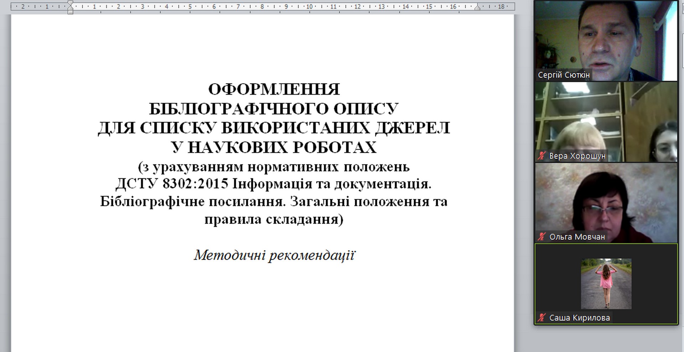
Task: Click the line У НАУКОВИХ РОБОТАХ
Action: click(x=274, y=147)
